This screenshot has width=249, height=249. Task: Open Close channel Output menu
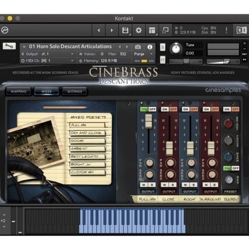tap(169, 191)
